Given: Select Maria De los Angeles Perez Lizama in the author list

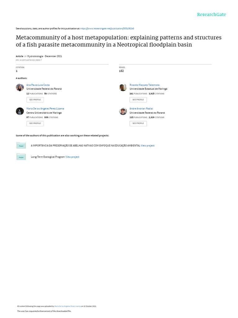Looking at the screenshot, I should click(x=45, y=109).
